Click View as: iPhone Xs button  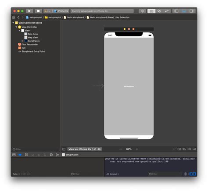coord(85,149)
